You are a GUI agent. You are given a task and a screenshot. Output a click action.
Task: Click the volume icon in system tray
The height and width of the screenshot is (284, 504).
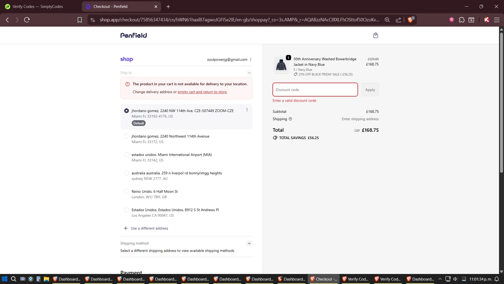(x=455, y=279)
